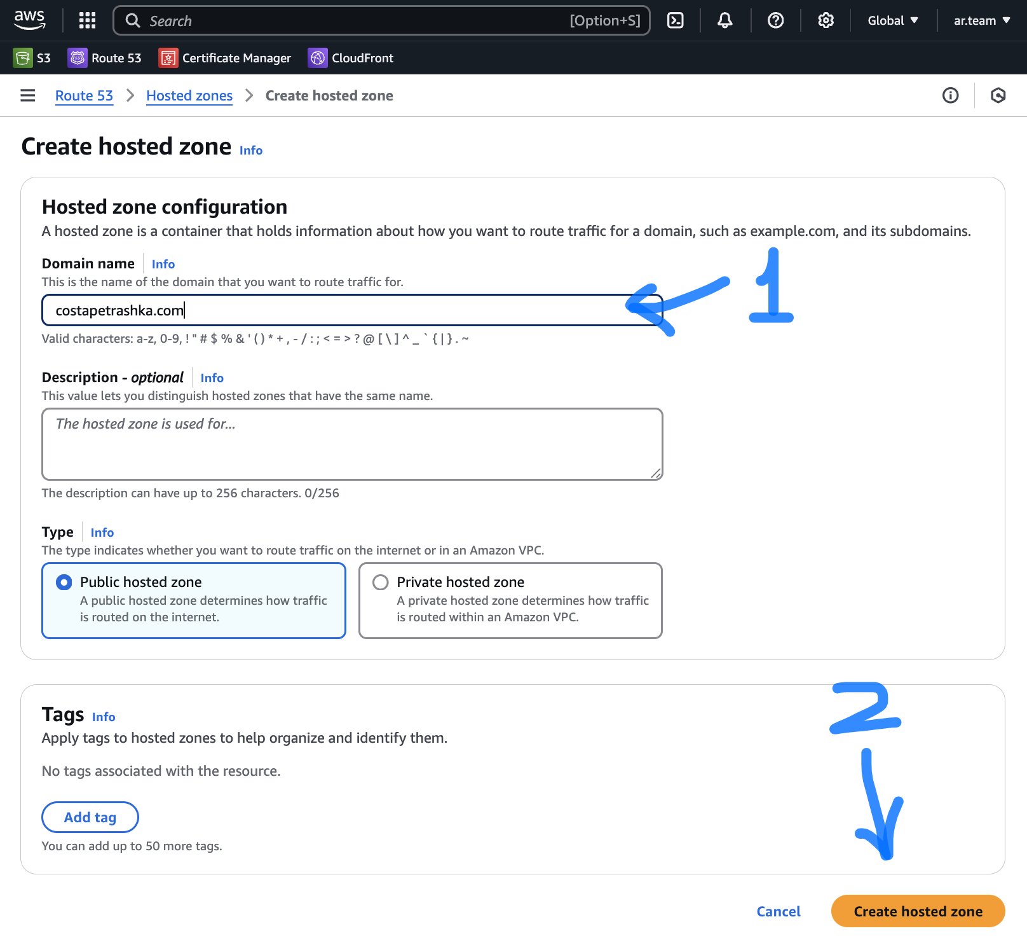This screenshot has width=1027, height=945.
Task: Open the CloudFront shortcut
Action: click(x=351, y=58)
